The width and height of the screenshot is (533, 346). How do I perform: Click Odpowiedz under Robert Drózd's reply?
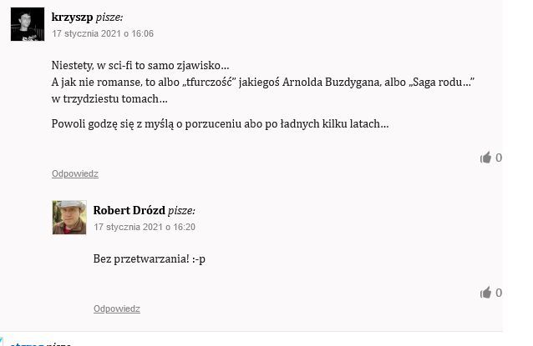[x=117, y=308]
